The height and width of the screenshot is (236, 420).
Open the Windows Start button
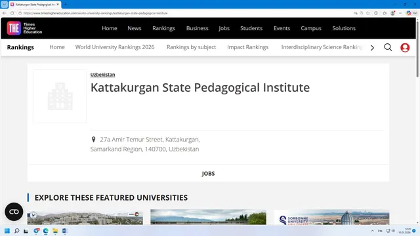[x=7, y=231]
